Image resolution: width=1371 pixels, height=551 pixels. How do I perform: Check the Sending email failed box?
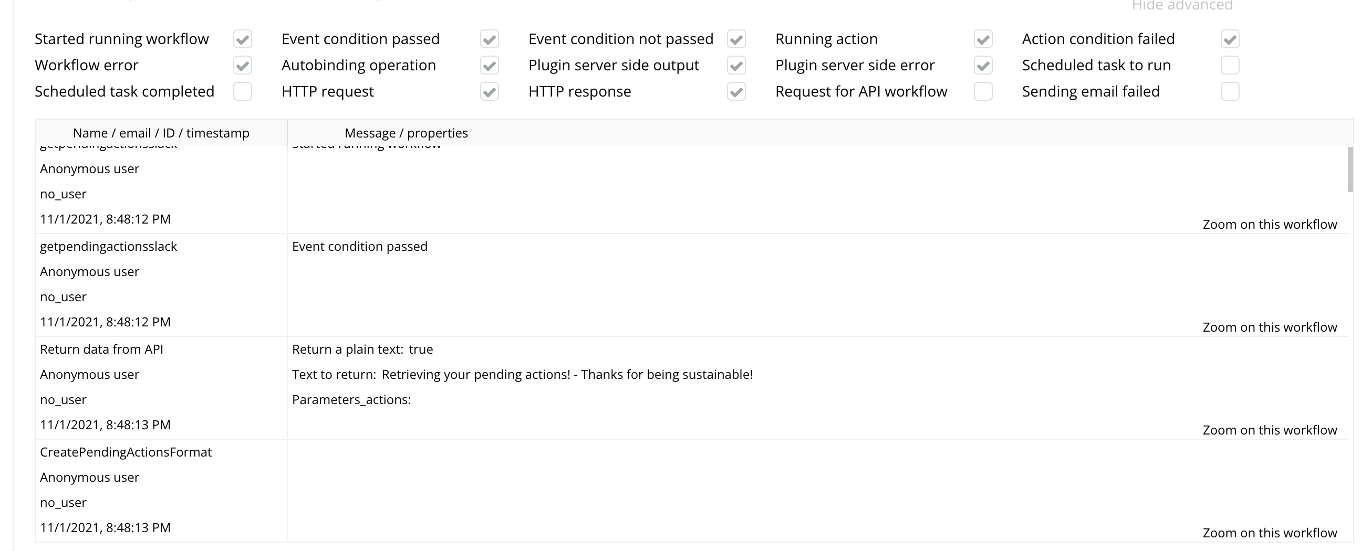[1230, 91]
